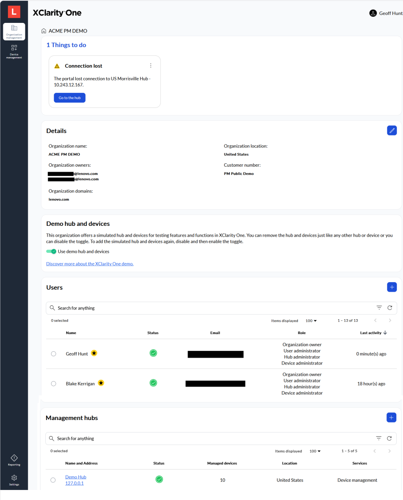Go to previous page of Users
This screenshot has height=500, width=403.
tap(376, 320)
